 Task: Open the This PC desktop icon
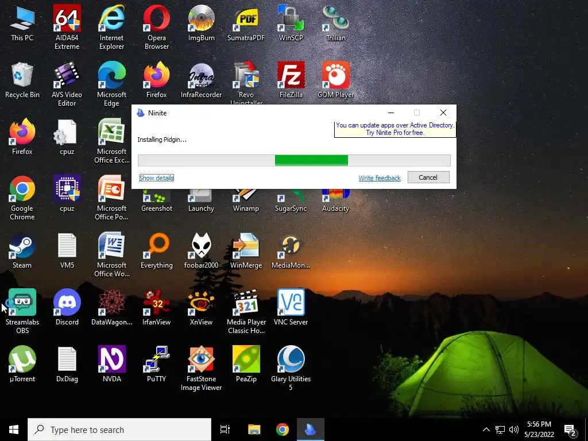click(x=22, y=24)
